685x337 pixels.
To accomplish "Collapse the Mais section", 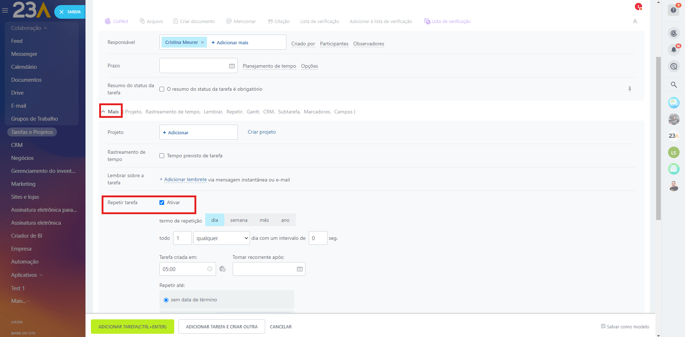I will coord(110,112).
